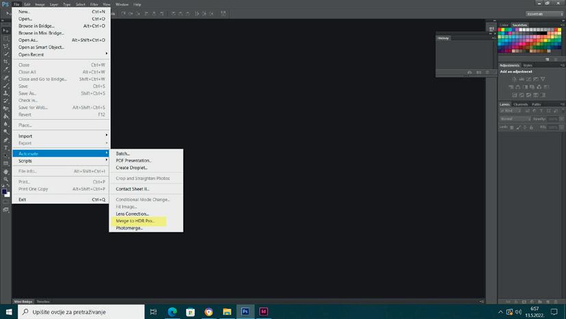The width and height of the screenshot is (566, 319).
Task: Switch to the Channels tab
Action: tap(521, 104)
